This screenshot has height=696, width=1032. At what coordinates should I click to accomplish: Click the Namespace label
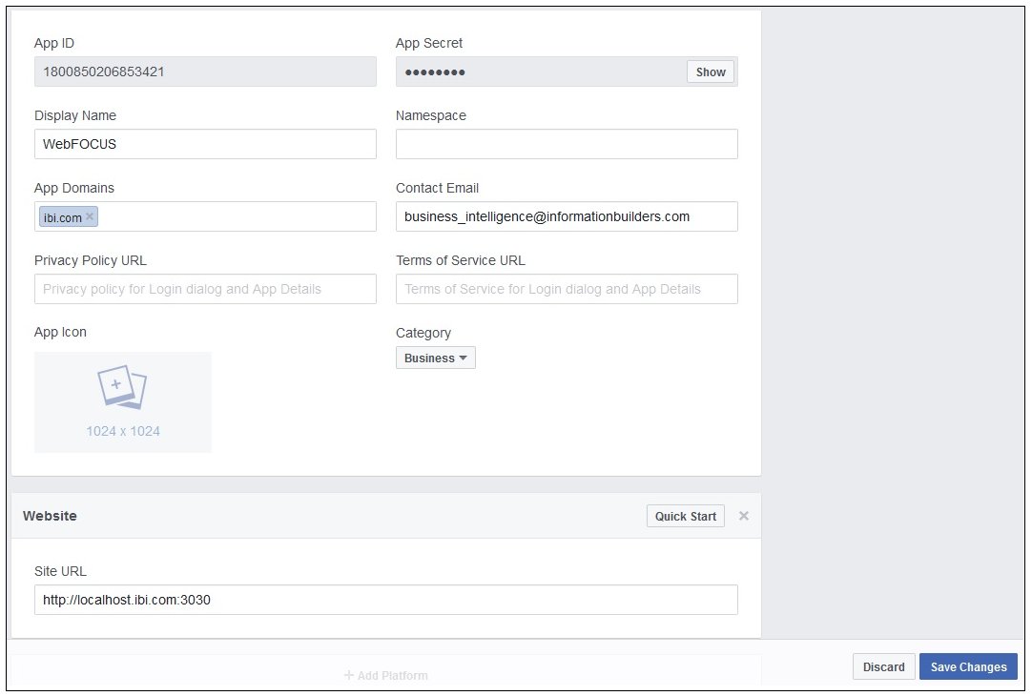tap(430, 115)
